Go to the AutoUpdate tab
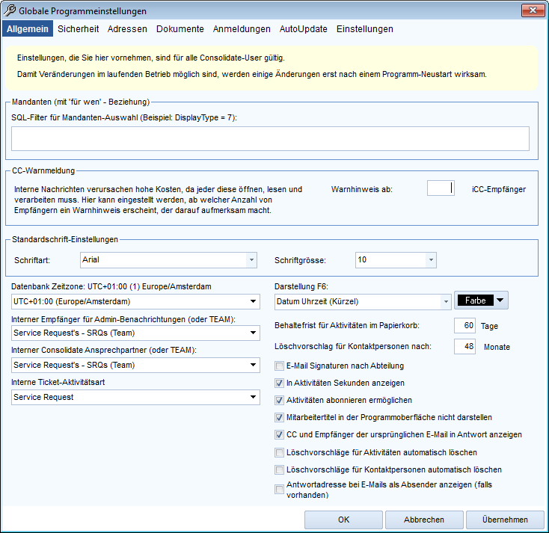Viewport: 549px width, 533px height. click(303, 29)
